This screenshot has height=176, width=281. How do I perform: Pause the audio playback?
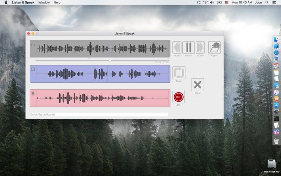tap(188, 48)
